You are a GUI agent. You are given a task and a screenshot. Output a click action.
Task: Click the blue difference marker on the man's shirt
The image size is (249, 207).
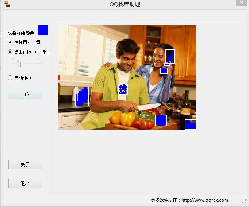(x=123, y=89)
